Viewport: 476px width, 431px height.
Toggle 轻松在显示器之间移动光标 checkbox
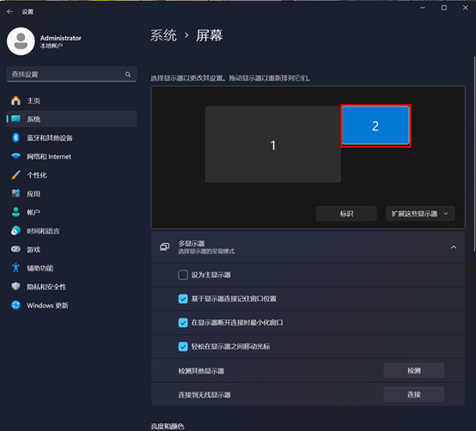coord(183,346)
